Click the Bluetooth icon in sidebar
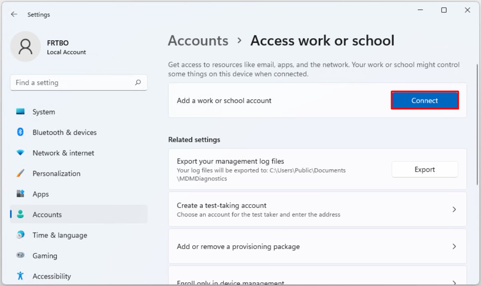This screenshot has height=286, width=481. pyautogui.click(x=20, y=132)
